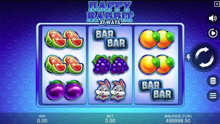Mute the game sound via speaker icon
The height and width of the screenshot is (124, 220).
click(213, 18)
